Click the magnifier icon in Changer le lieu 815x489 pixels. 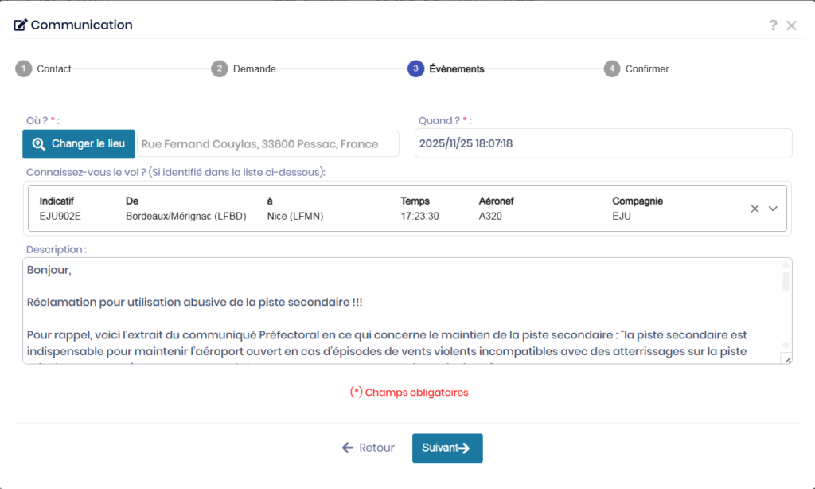coord(38,144)
